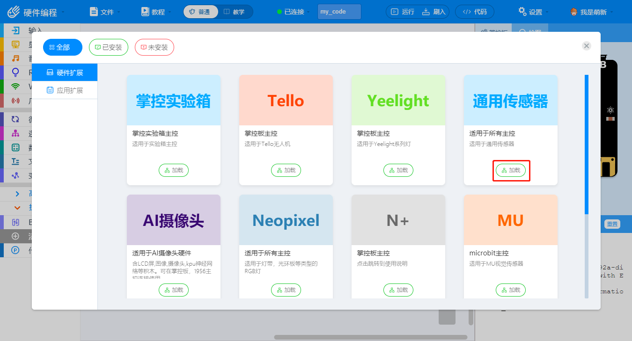Load the Yeelight extension

point(398,170)
